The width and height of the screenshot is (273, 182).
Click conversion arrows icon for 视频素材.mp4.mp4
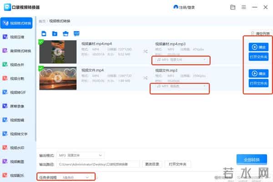(146, 51)
